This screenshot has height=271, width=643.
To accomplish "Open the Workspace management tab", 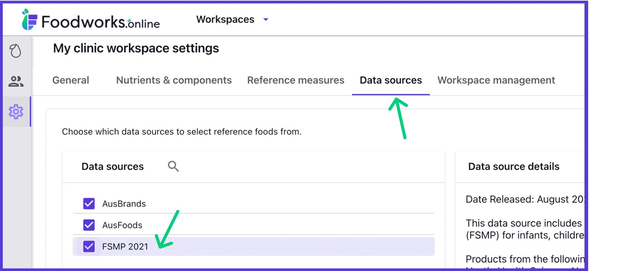I will [496, 80].
